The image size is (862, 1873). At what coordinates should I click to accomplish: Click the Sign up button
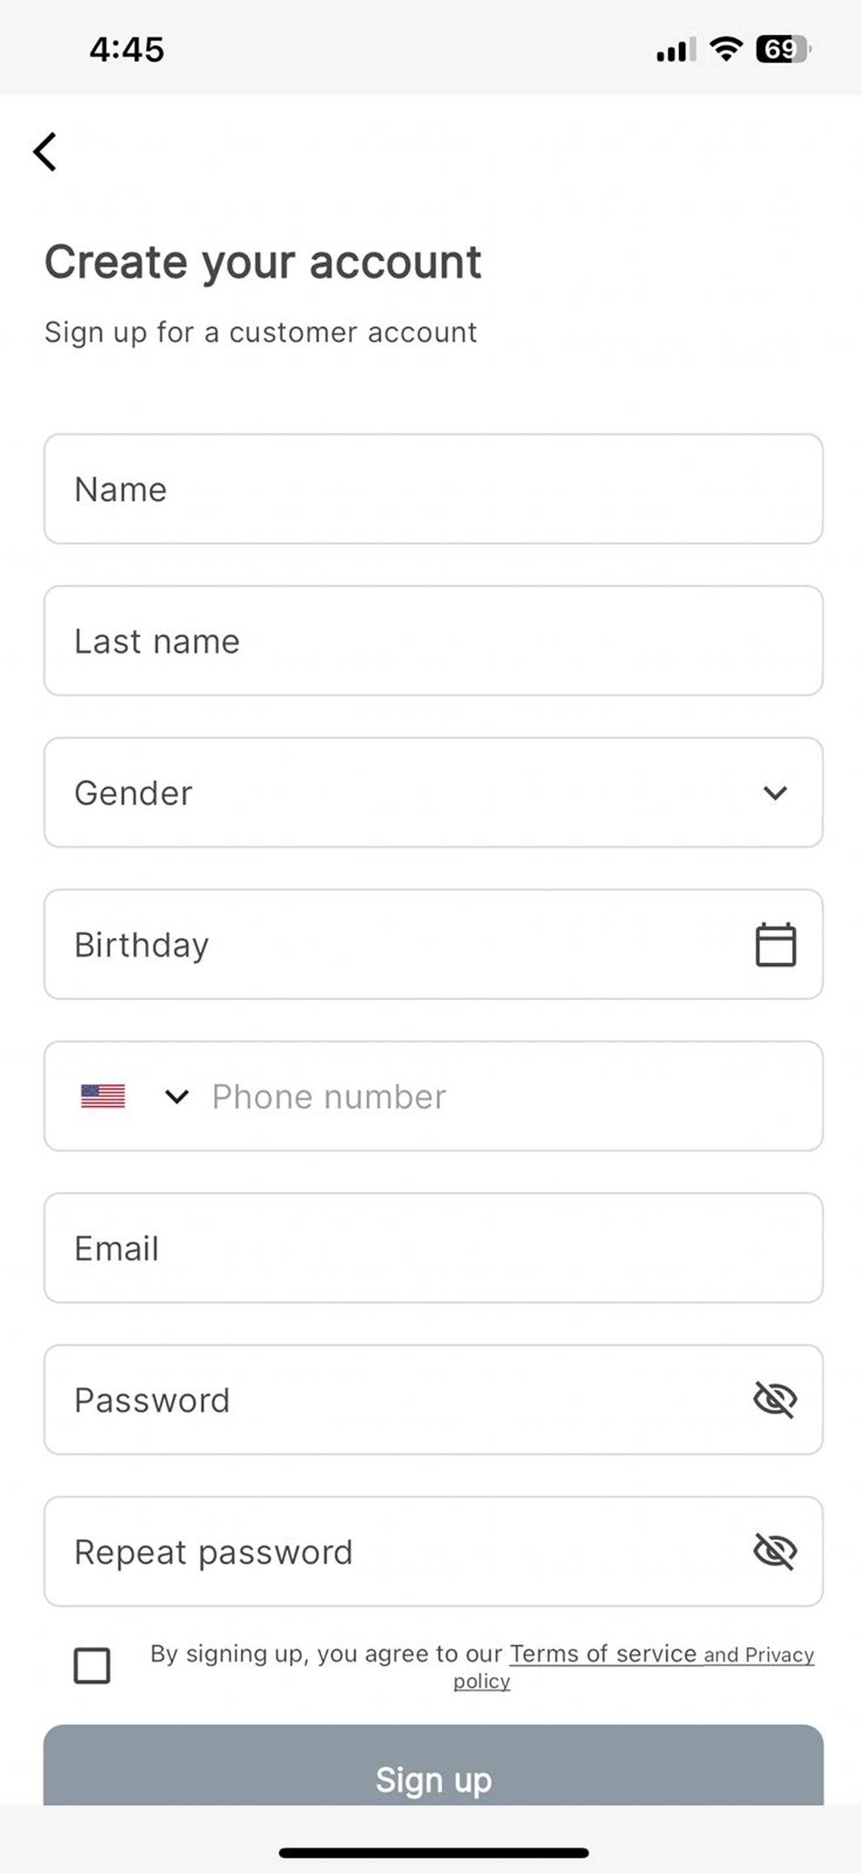tap(433, 1765)
